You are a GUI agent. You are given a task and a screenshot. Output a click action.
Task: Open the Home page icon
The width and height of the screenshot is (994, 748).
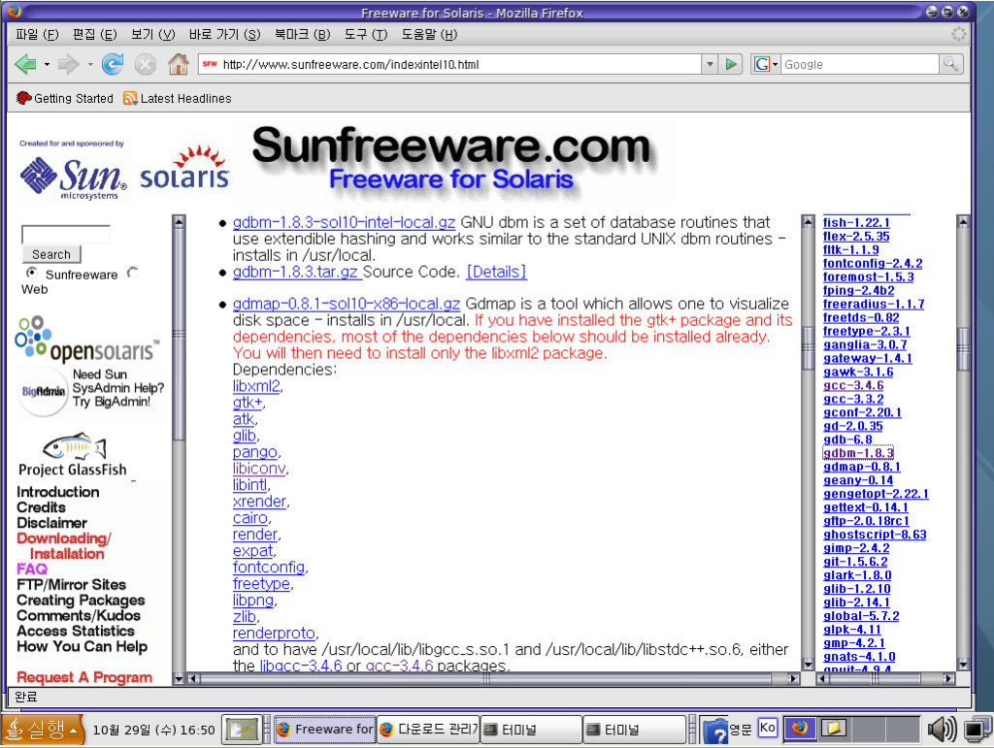coord(179,64)
